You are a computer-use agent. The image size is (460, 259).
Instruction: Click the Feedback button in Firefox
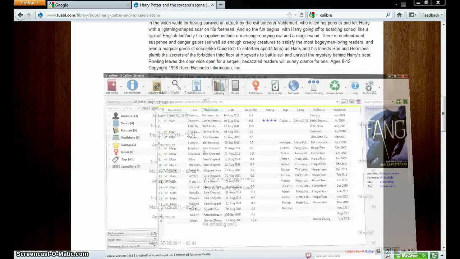432,15
